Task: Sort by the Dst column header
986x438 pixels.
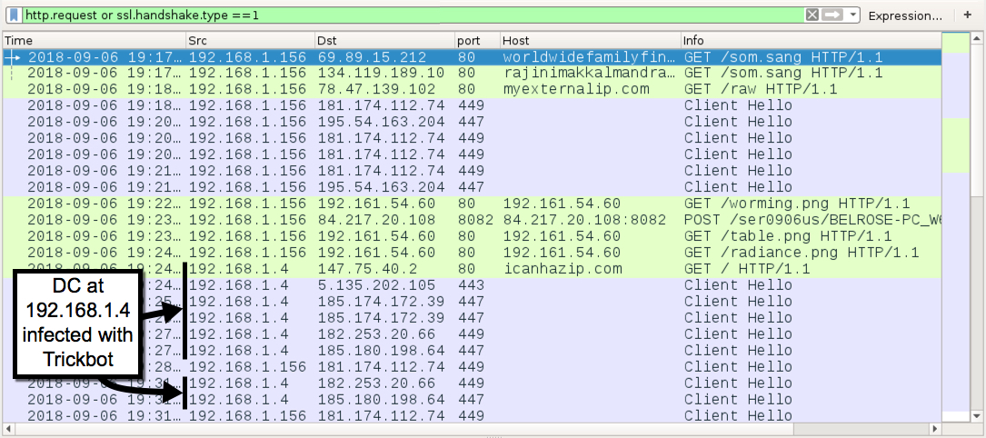Action: click(x=384, y=40)
